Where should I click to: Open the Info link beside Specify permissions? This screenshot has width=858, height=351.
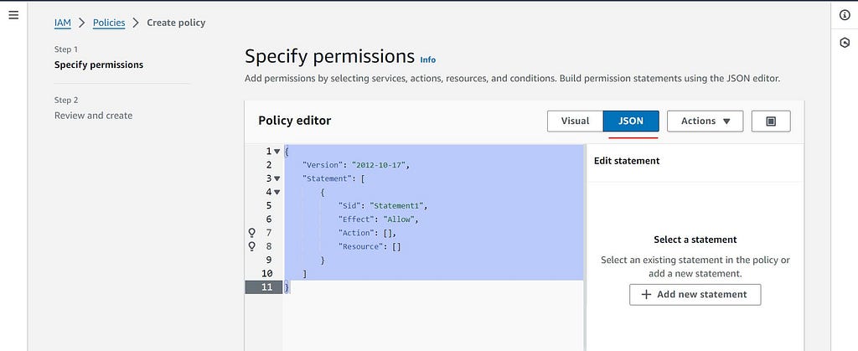[x=428, y=59]
